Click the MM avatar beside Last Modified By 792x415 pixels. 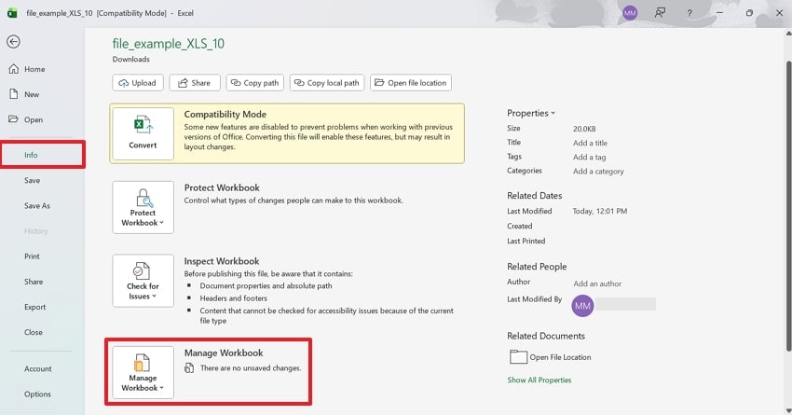(582, 306)
